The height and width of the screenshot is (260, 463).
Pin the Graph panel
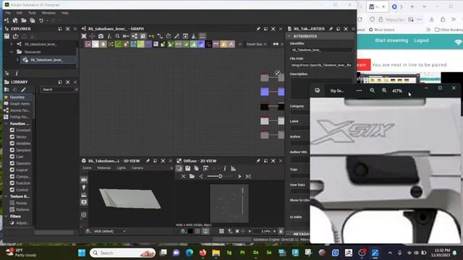pos(258,29)
